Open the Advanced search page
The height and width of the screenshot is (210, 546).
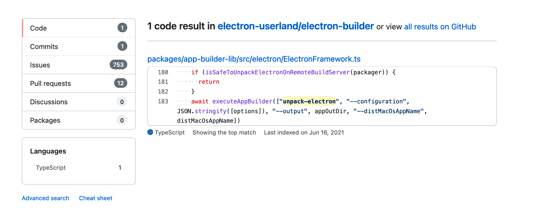[45, 198]
